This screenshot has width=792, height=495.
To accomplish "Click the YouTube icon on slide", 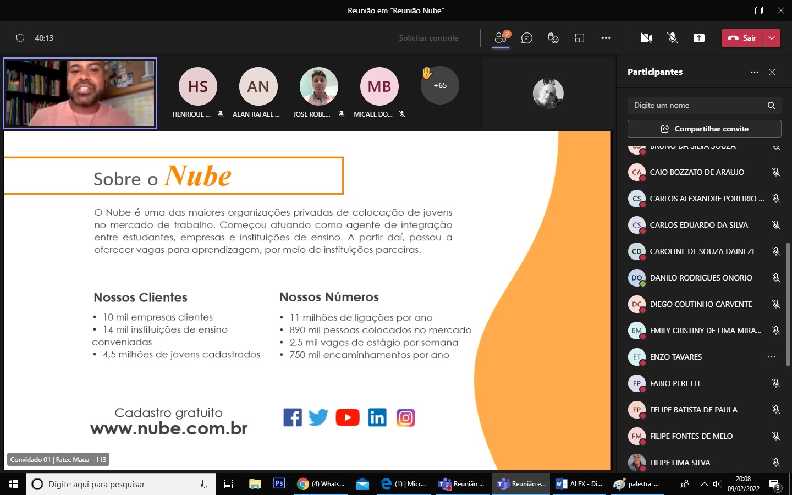I will point(348,417).
